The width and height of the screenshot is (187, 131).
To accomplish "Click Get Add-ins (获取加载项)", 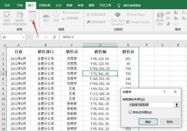I will pos(96,15).
